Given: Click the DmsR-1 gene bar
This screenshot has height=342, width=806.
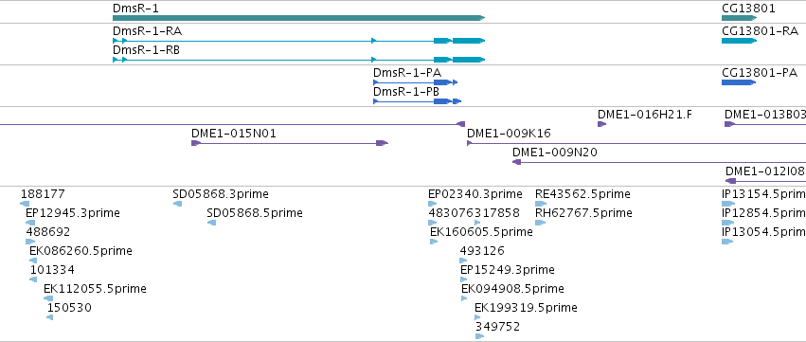Looking at the screenshot, I should click(x=298, y=18).
